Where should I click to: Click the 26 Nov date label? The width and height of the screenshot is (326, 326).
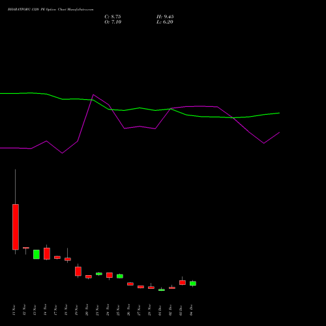pos(128,310)
